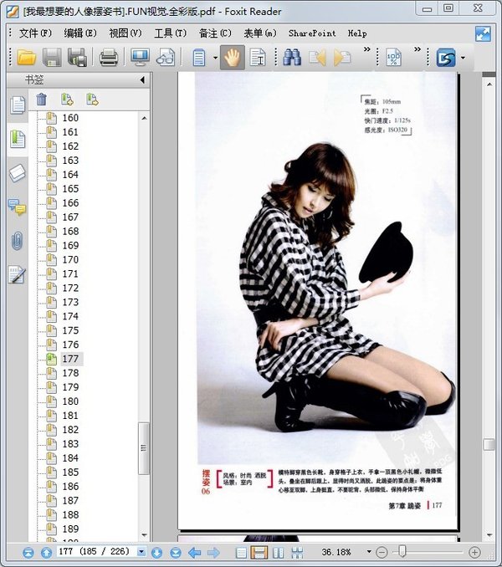502x567 pixels.
Task: Select the Hand tool
Action: (x=233, y=58)
